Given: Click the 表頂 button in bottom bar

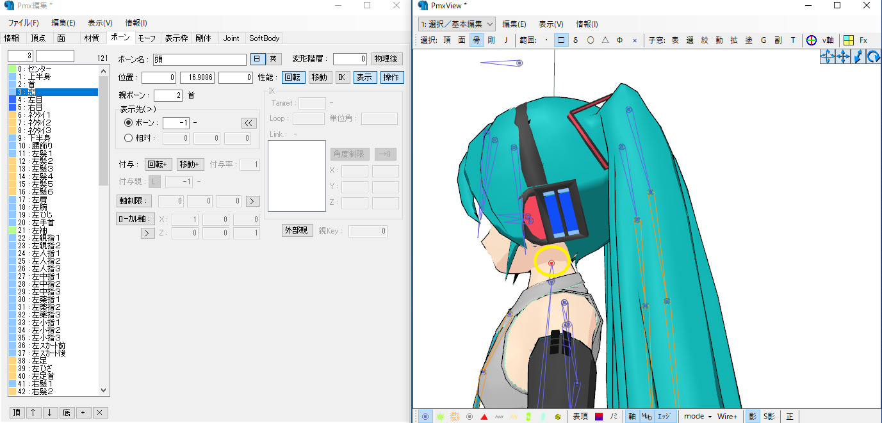Looking at the screenshot, I should (x=580, y=416).
